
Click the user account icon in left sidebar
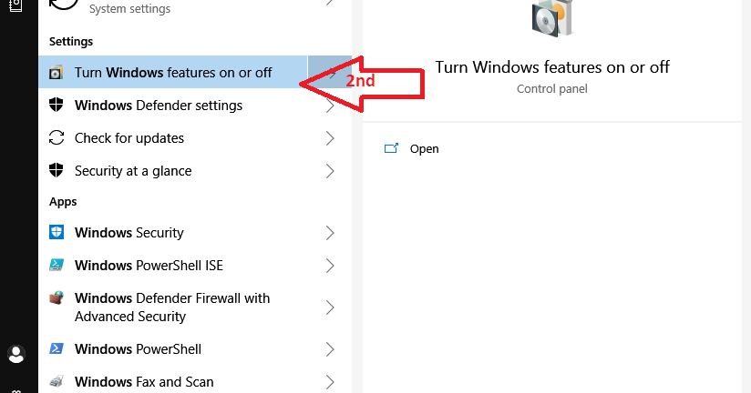(x=16, y=354)
